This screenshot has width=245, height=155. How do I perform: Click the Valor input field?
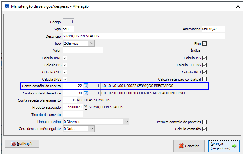(x=83, y=50)
